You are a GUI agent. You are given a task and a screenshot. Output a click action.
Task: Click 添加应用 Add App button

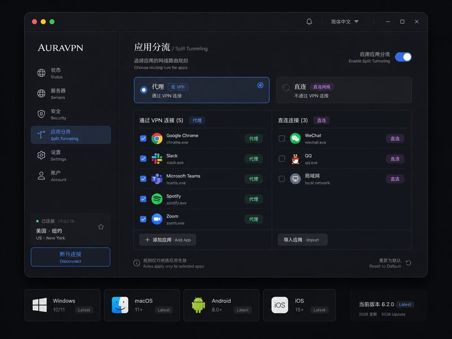tap(167, 240)
